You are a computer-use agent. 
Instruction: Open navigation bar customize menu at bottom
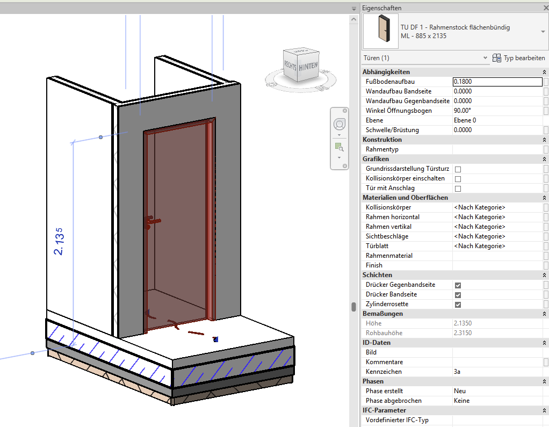click(x=344, y=167)
